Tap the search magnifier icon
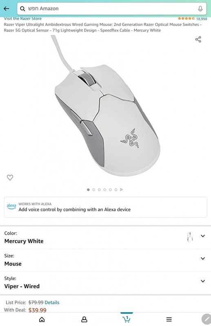This screenshot has width=211, height=326. click(22, 9)
